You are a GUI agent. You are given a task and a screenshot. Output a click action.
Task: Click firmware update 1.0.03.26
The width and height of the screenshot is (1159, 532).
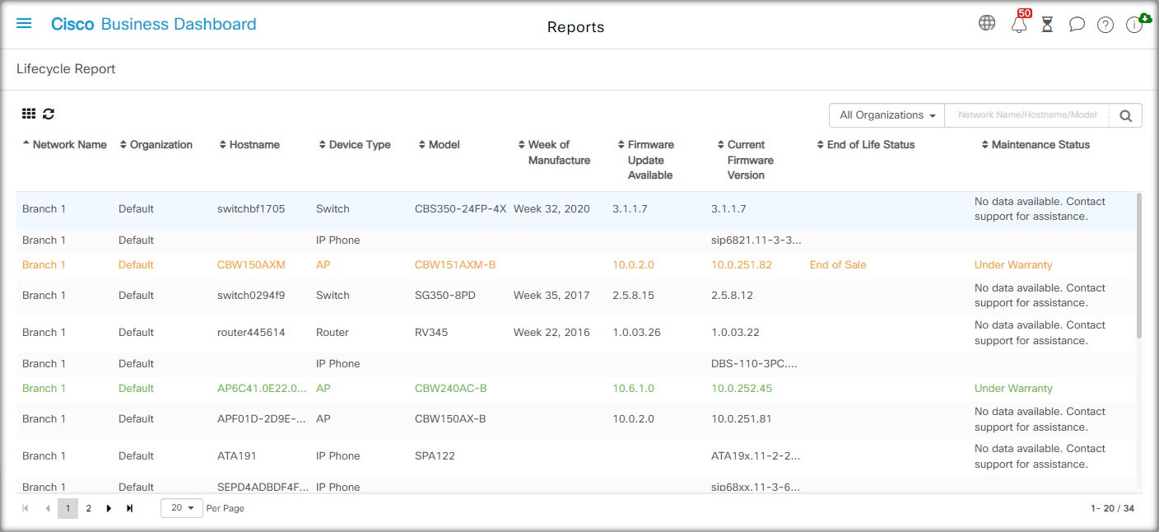click(x=636, y=333)
